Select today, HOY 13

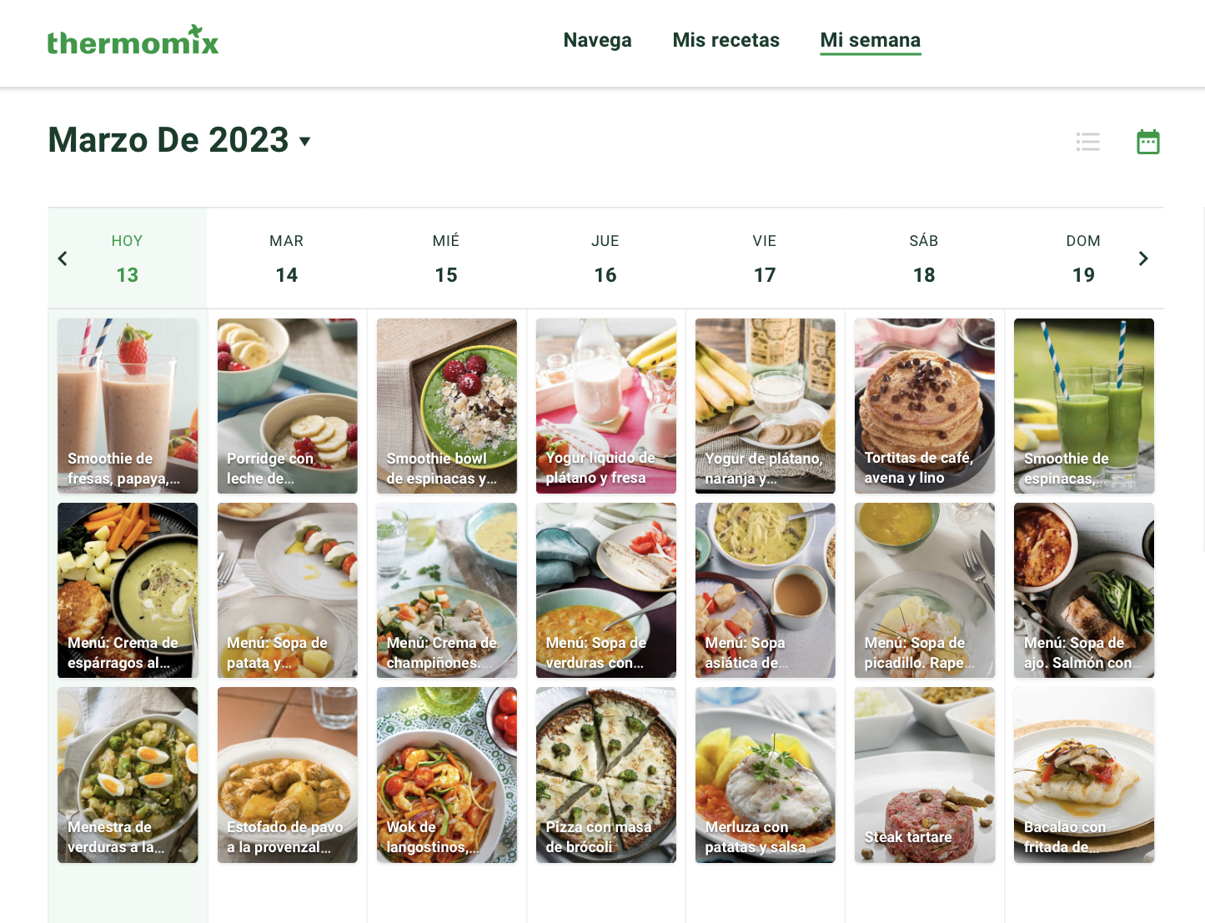click(x=128, y=258)
